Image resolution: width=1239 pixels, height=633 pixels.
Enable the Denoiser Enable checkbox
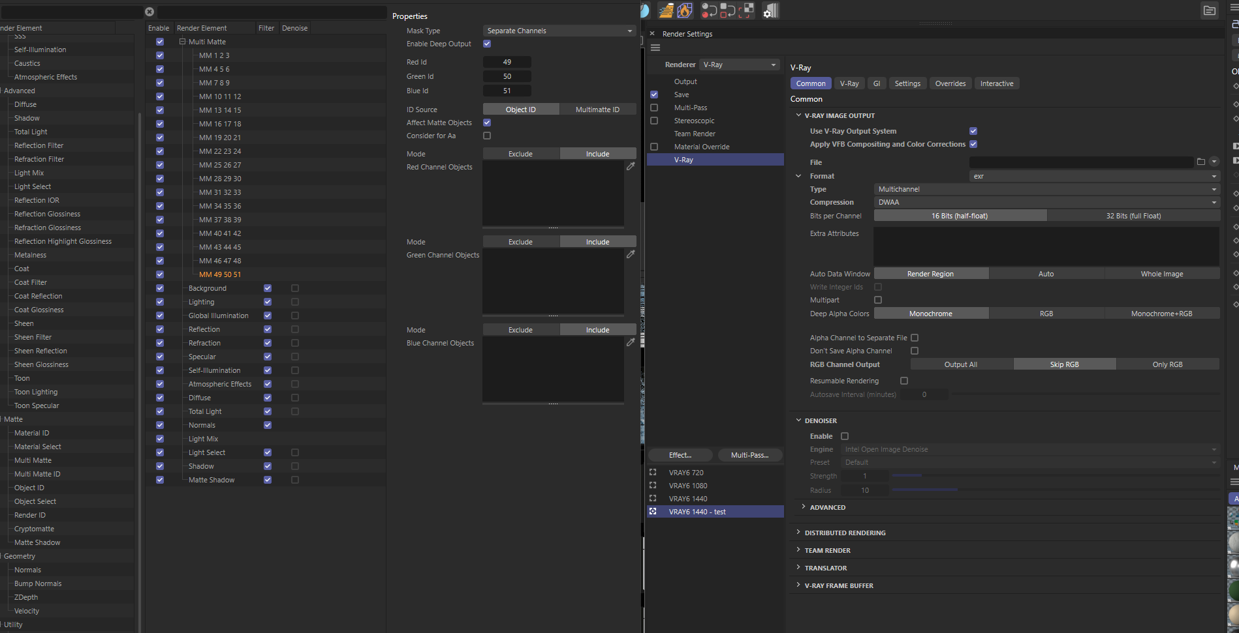coord(845,436)
